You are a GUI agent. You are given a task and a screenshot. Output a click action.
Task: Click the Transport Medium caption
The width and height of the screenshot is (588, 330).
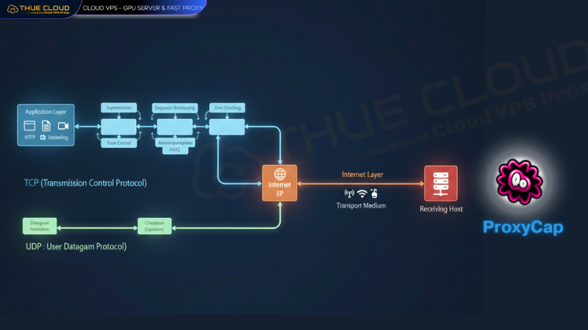361,206
